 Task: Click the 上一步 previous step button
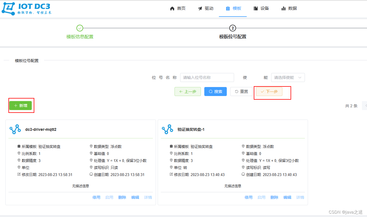click(x=188, y=92)
